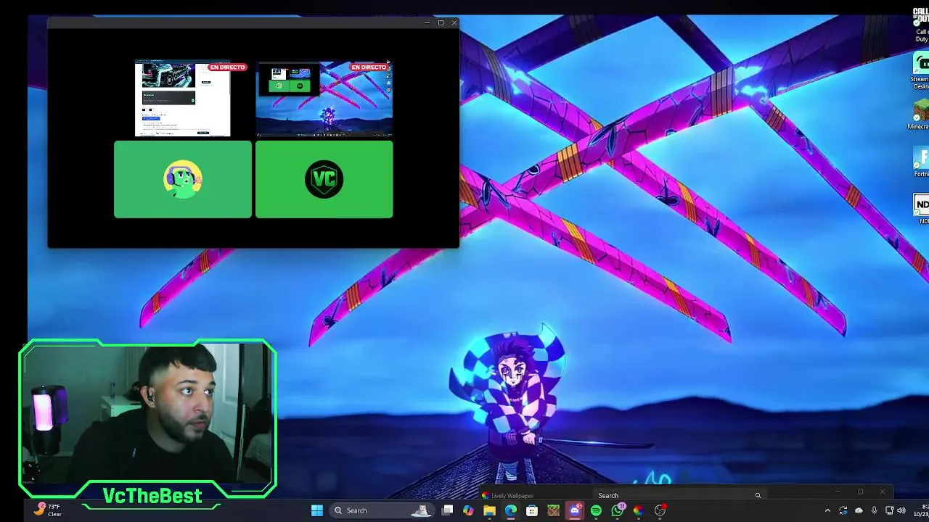The image size is (929, 522).
Task: Minimize the Discord call popout window
Action: (x=427, y=23)
